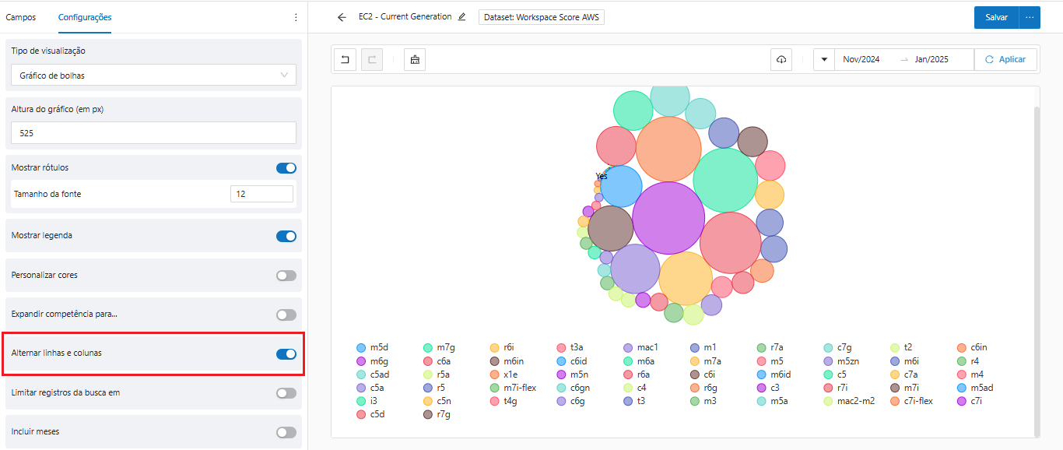Click the back arrow icon
The image size is (1063, 450).
tap(342, 17)
